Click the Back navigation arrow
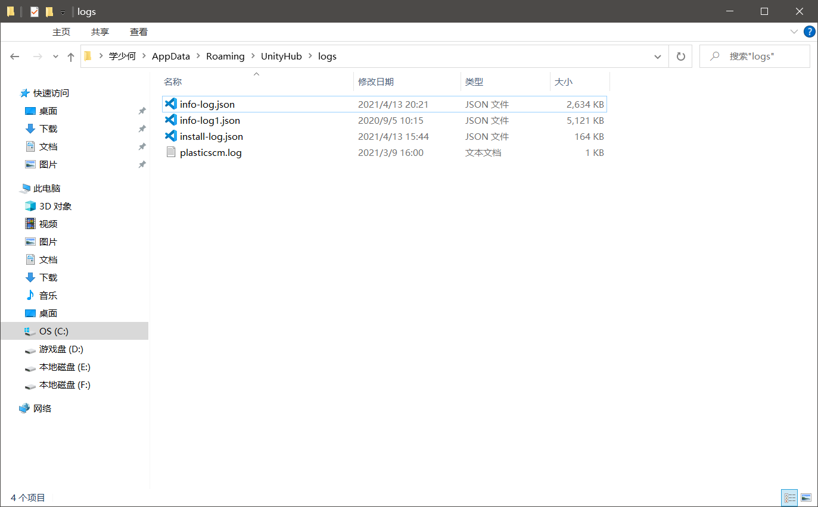 [15, 57]
